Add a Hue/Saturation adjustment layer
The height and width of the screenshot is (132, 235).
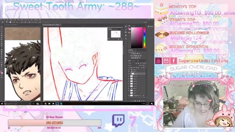pos(131,56)
